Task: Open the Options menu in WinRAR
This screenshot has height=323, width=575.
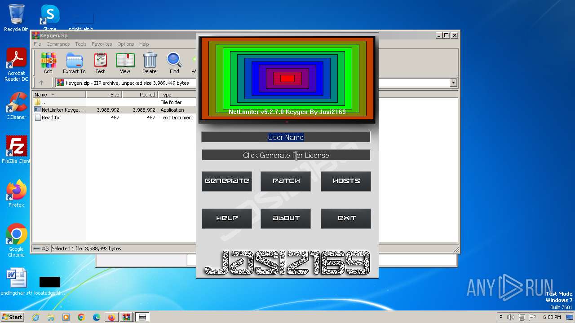Action: coord(126,44)
